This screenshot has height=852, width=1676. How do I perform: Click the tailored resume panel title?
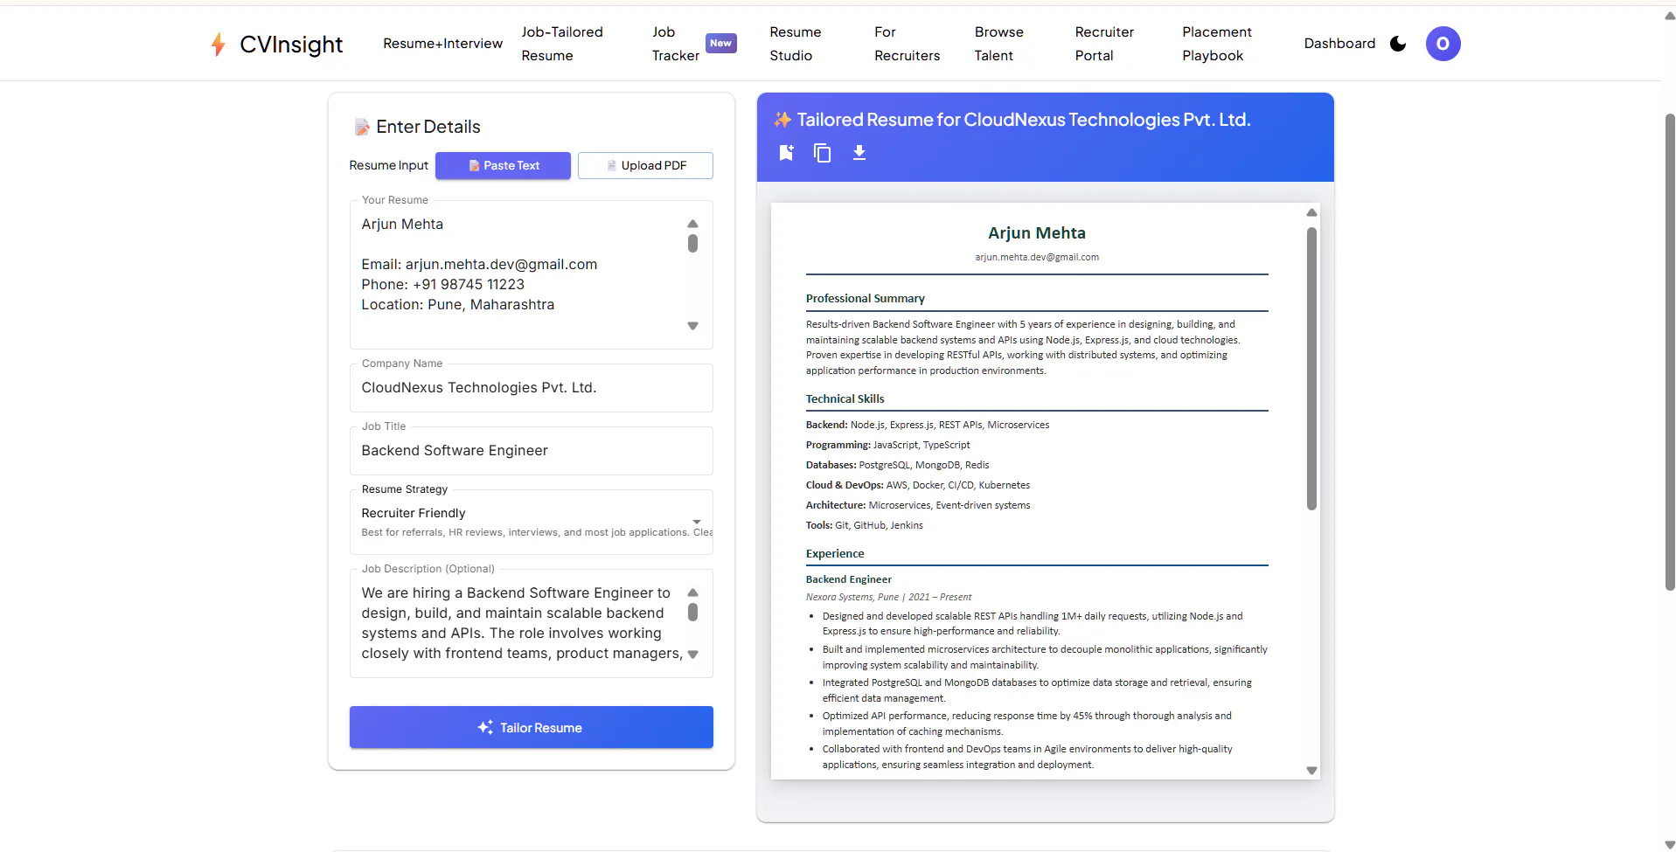[x=1024, y=120]
